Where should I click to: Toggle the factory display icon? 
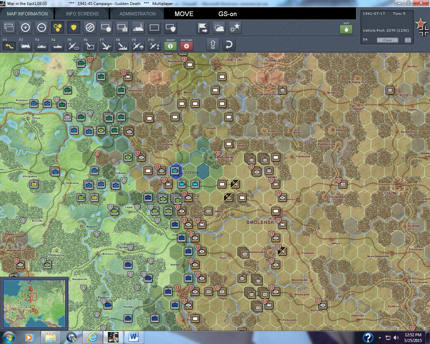click(138, 28)
